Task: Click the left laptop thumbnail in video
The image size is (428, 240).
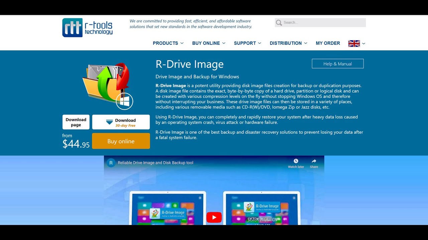Action: click(168, 208)
